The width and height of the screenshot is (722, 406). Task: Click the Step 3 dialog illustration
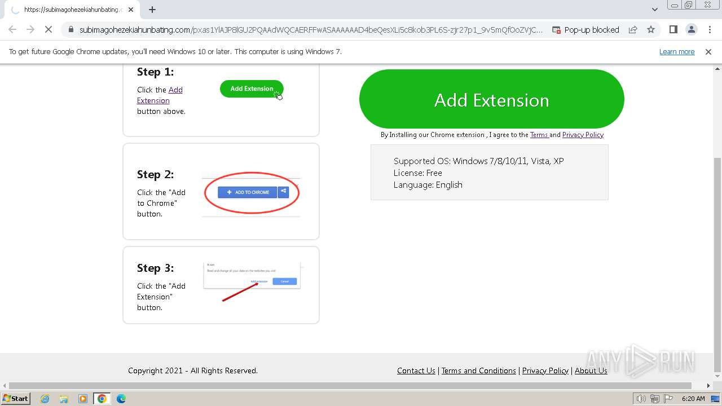[252, 281]
